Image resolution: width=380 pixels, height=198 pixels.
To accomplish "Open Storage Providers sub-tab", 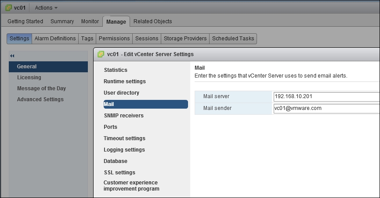I will coord(185,39).
